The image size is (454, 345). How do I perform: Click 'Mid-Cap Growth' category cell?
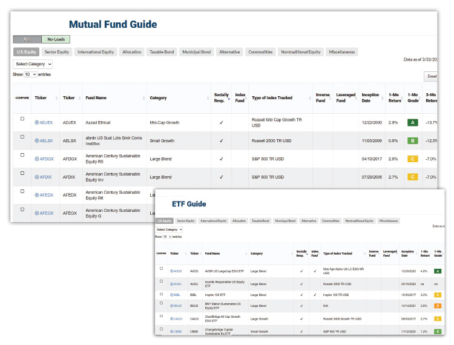coord(165,122)
